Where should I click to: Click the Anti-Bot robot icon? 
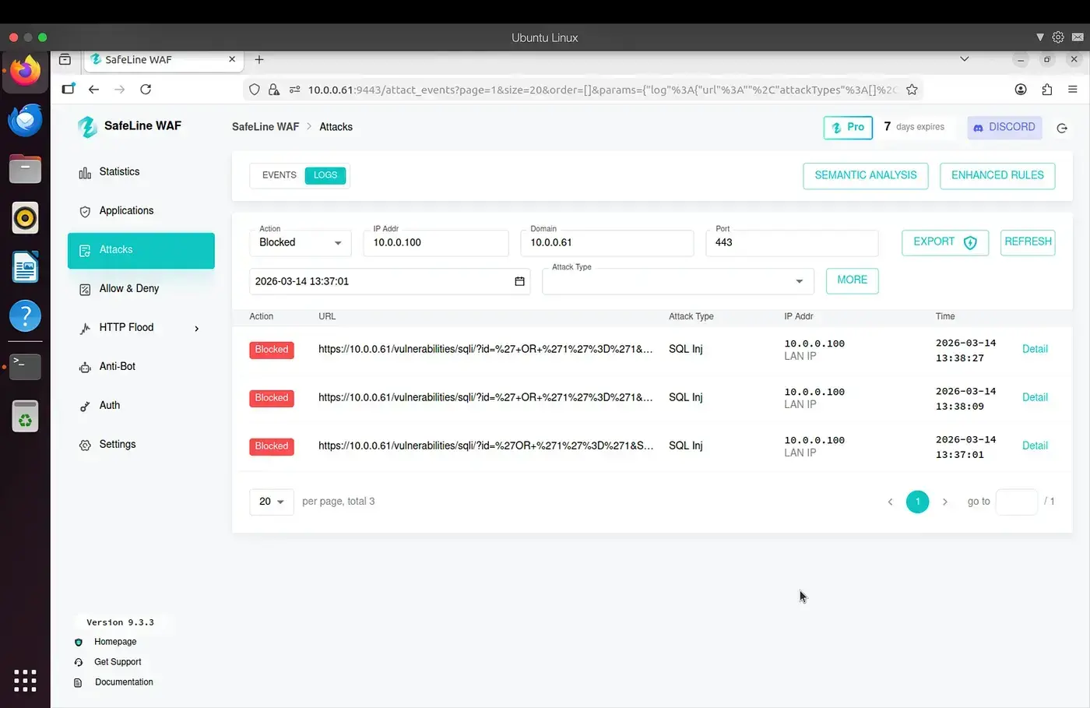85,368
